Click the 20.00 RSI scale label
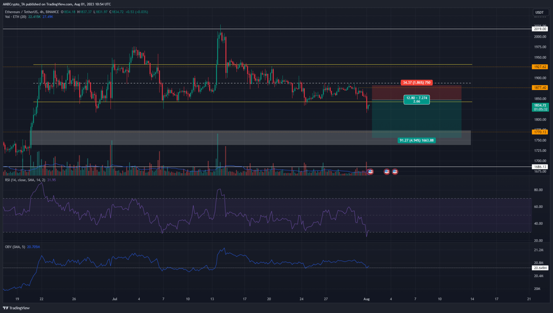This screenshot has width=553, height=313. click(x=538, y=241)
